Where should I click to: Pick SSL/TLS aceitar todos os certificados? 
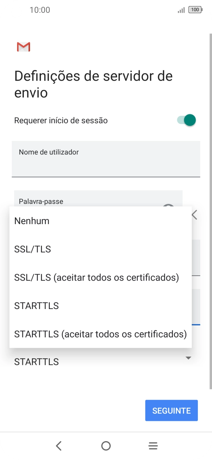point(96,277)
